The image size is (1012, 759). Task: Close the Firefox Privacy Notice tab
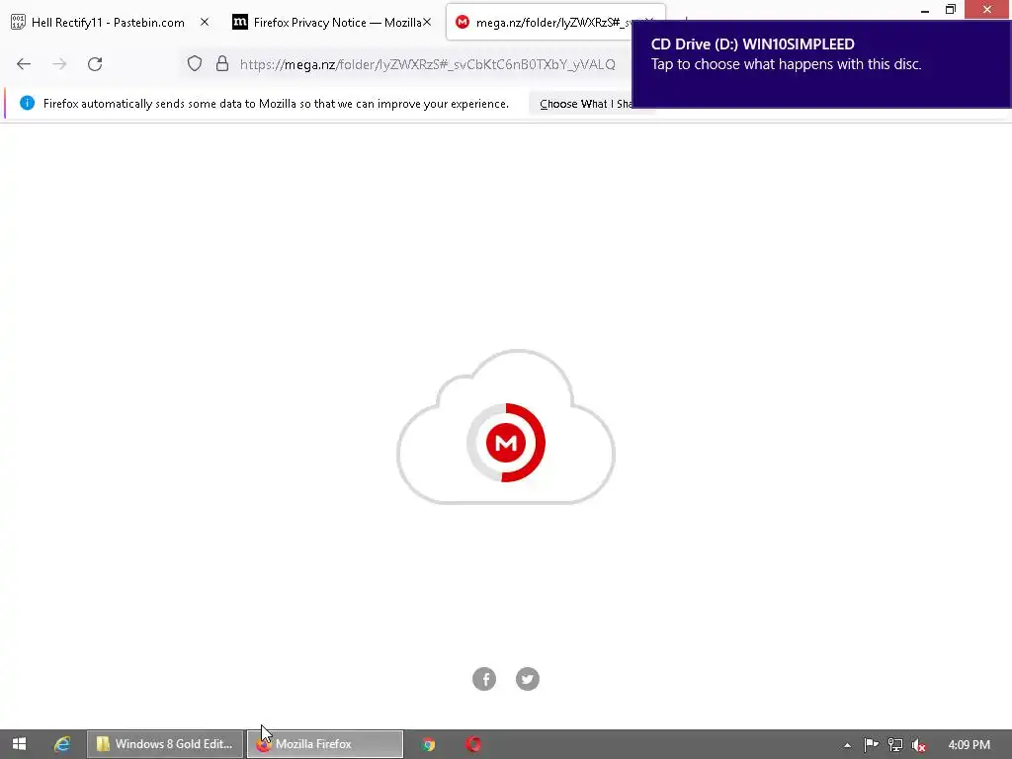[427, 22]
